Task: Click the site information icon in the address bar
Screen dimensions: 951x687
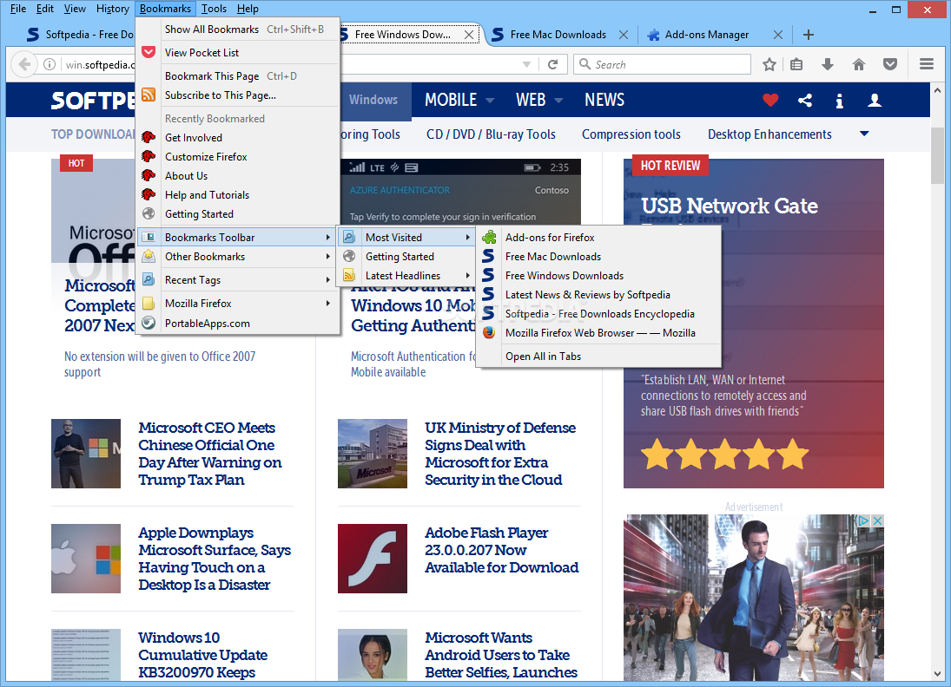Action: 50,64
